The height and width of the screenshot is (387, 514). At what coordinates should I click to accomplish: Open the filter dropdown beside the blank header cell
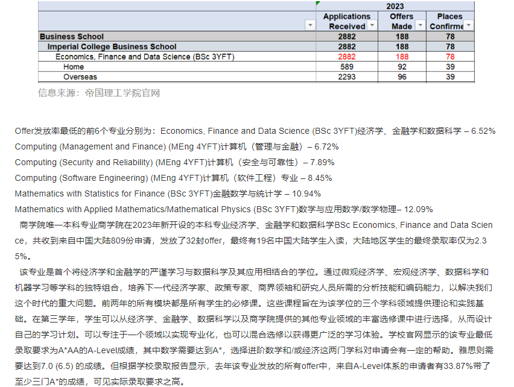pos(309,25)
